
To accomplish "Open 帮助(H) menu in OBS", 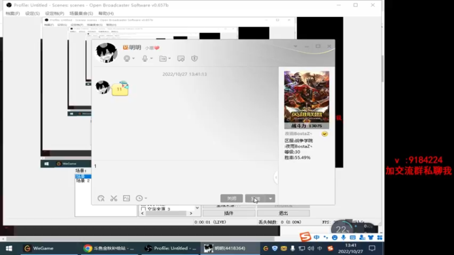I will tap(106, 13).
